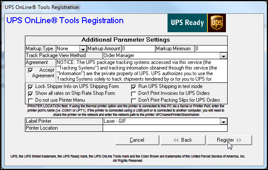This screenshot has width=268, height=170.
Task: Click the UPS shield logo
Action: click(217, 23)
